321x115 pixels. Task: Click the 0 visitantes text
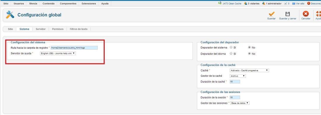tap(253, 4)
